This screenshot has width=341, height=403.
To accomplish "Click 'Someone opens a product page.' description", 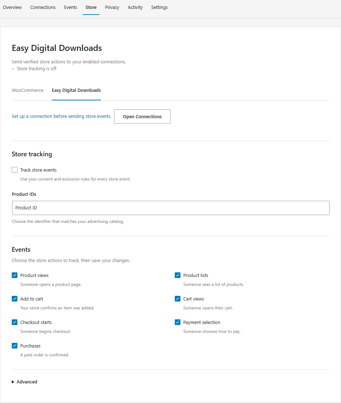I will (51, 284).
